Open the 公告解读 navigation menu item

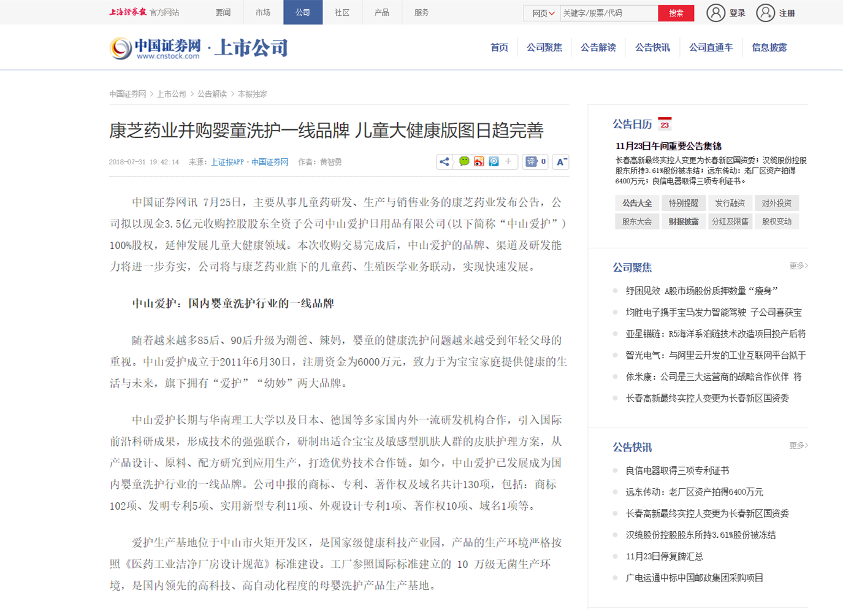598,47
